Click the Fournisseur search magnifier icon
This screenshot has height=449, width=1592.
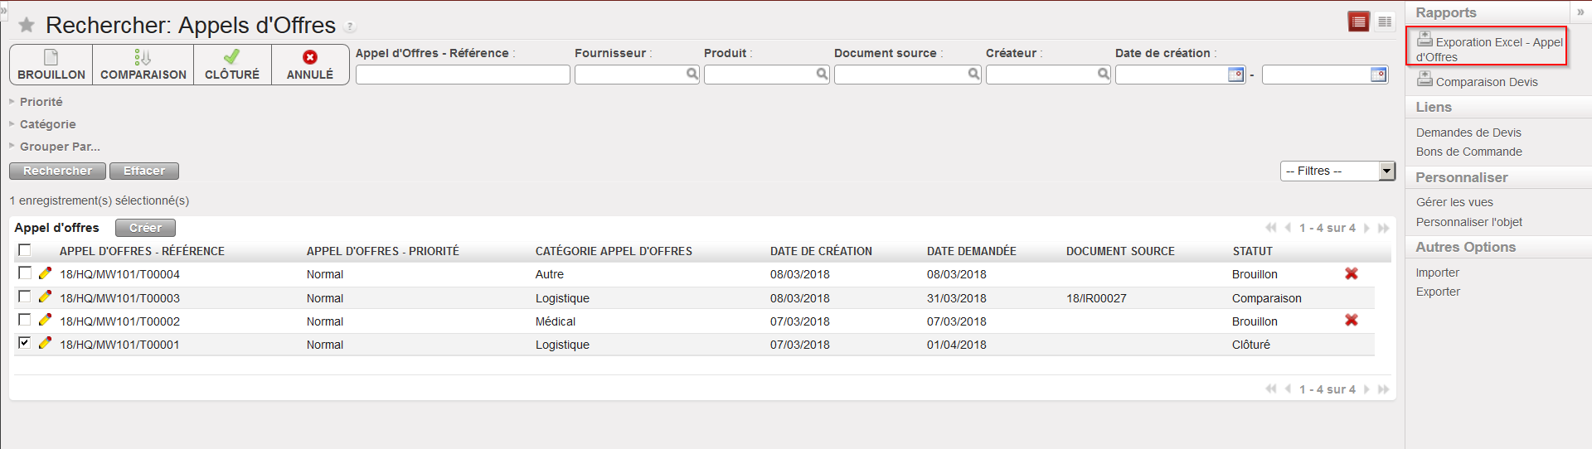tap(692, 75)
